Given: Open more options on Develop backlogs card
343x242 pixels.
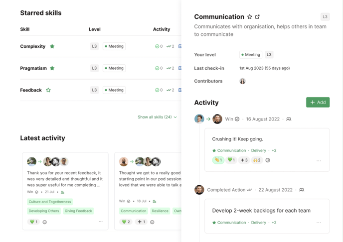Looking at the screenshot, I should 319,223.
